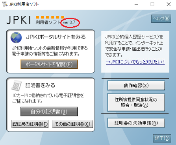The image size is (176, 145).
Task: Click the JPKI app icon in title bar
Action: coord(5,4)
